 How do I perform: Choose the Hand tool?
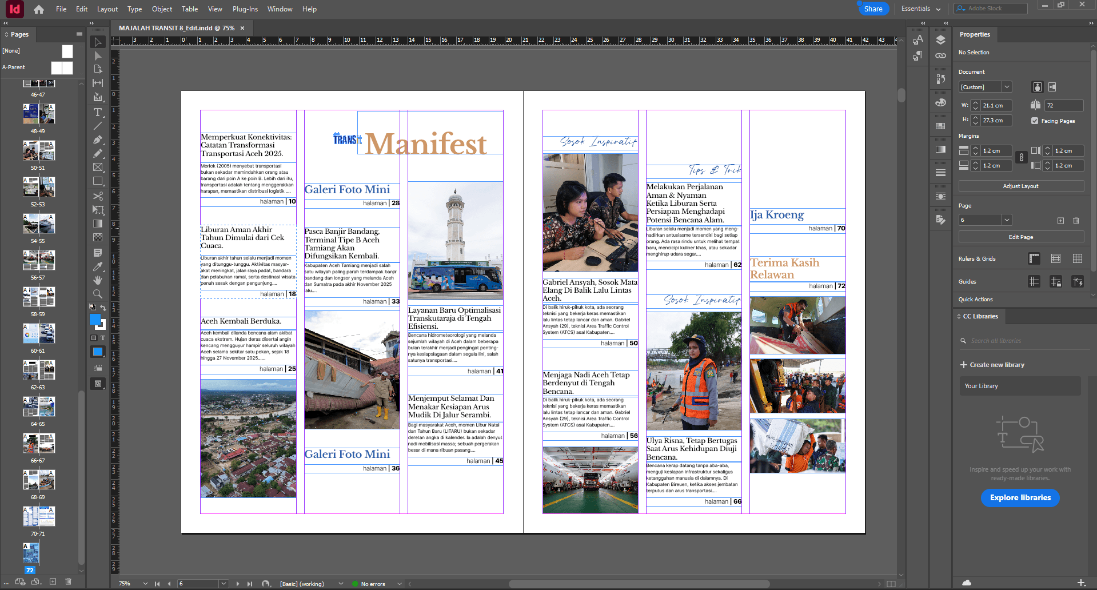click(x=98, y=280)
